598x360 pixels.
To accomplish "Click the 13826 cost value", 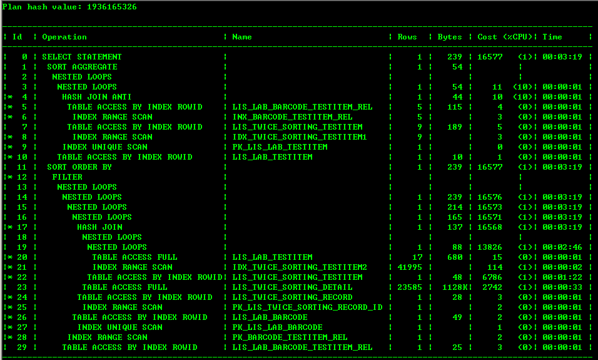I will click(x=490, y=247).
